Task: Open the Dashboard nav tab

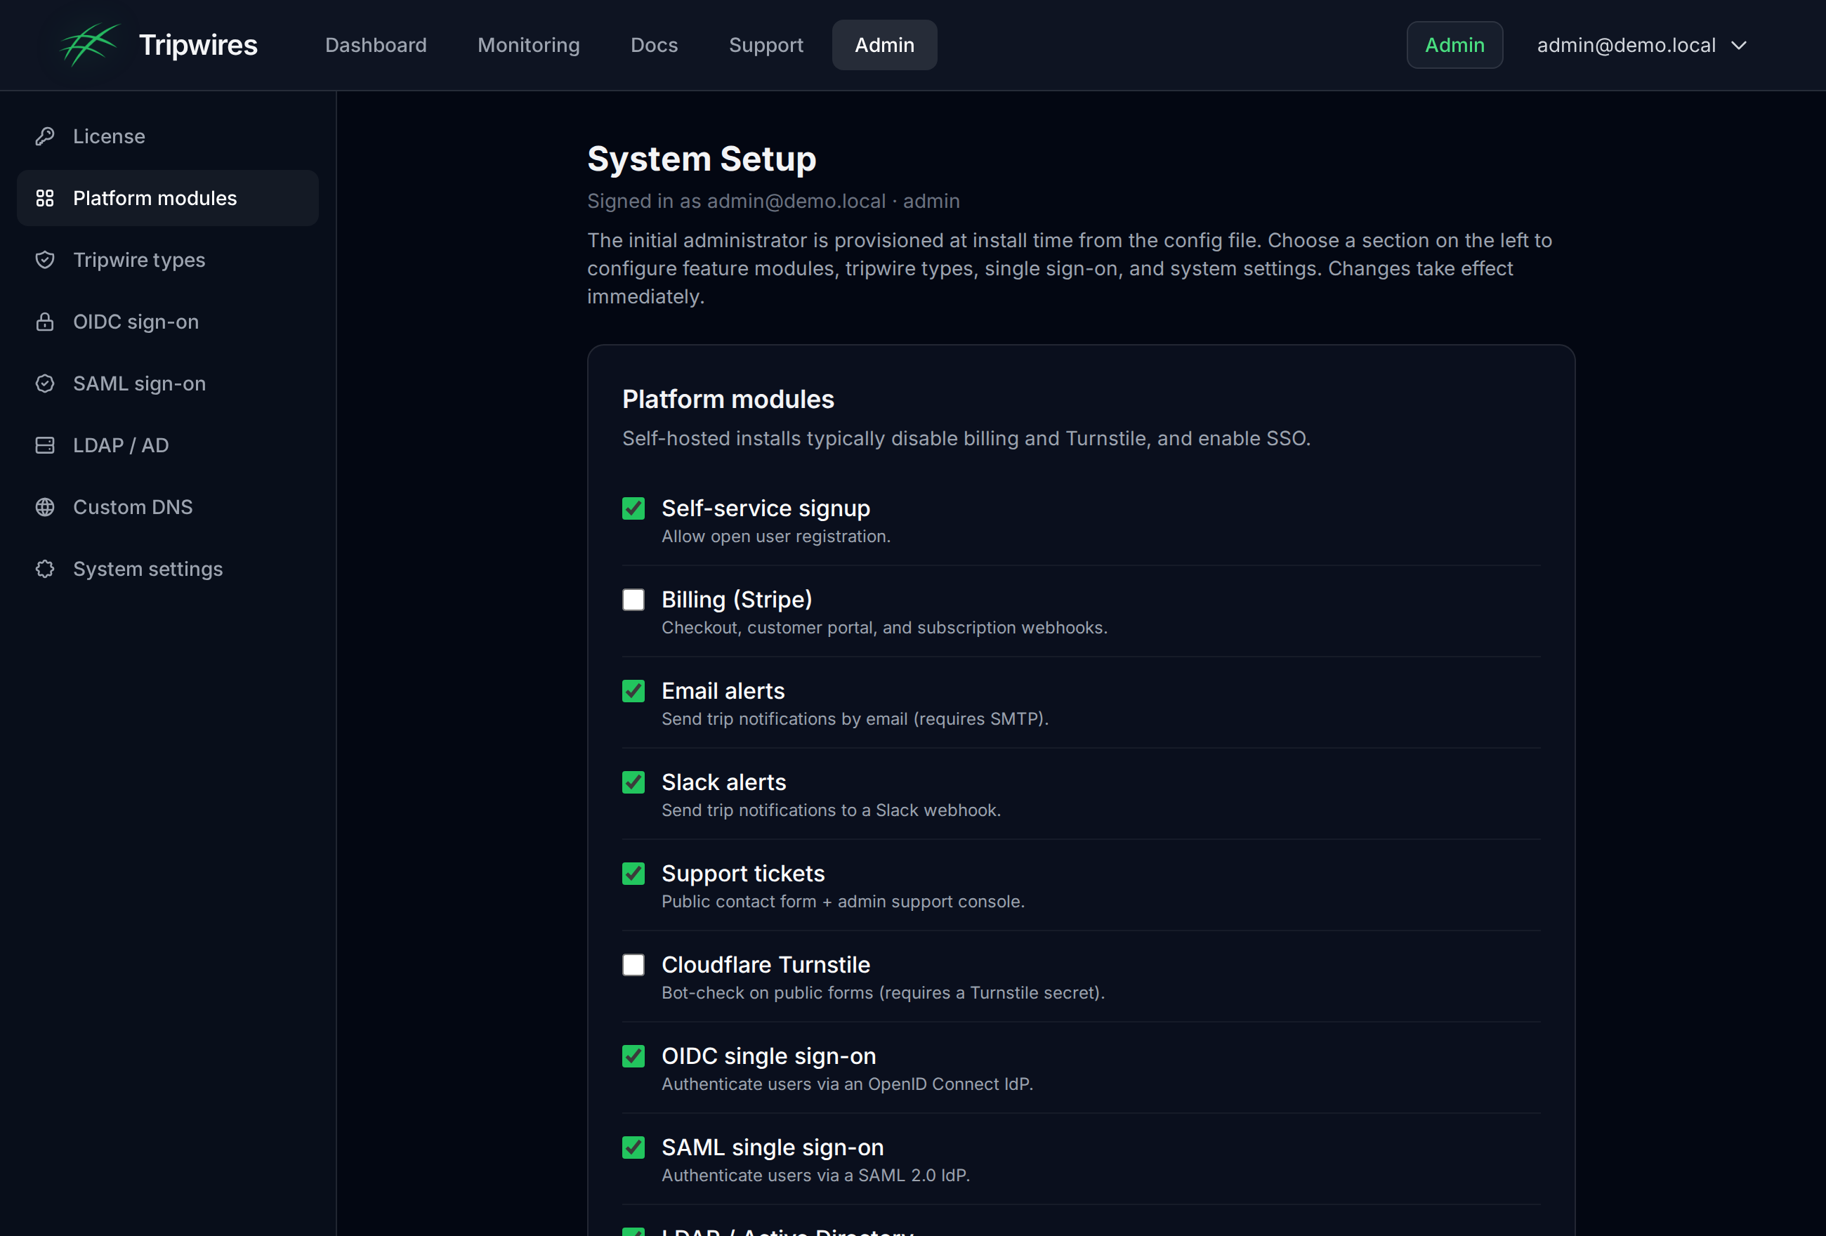Action: (x=376, y=45)
